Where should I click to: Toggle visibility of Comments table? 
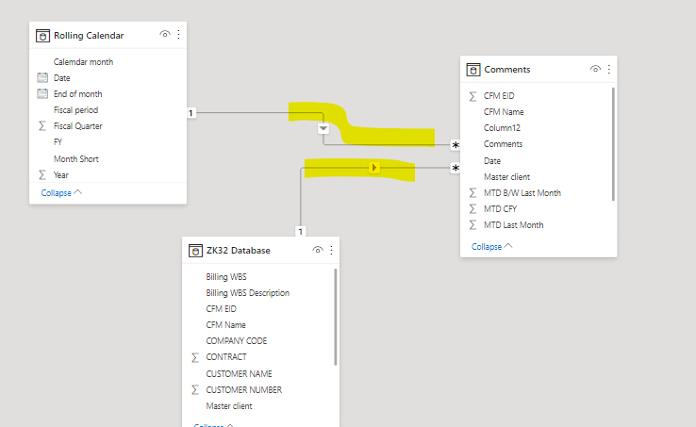pos(595,69)
